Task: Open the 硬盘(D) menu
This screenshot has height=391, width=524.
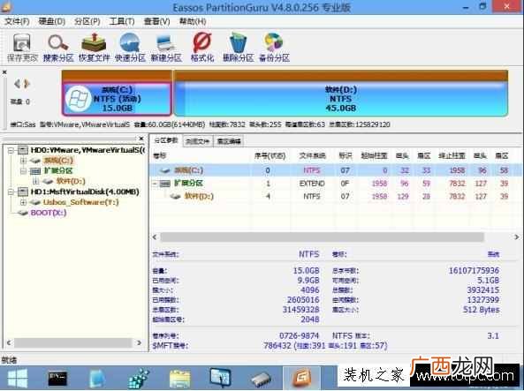Action: [52, 22]
